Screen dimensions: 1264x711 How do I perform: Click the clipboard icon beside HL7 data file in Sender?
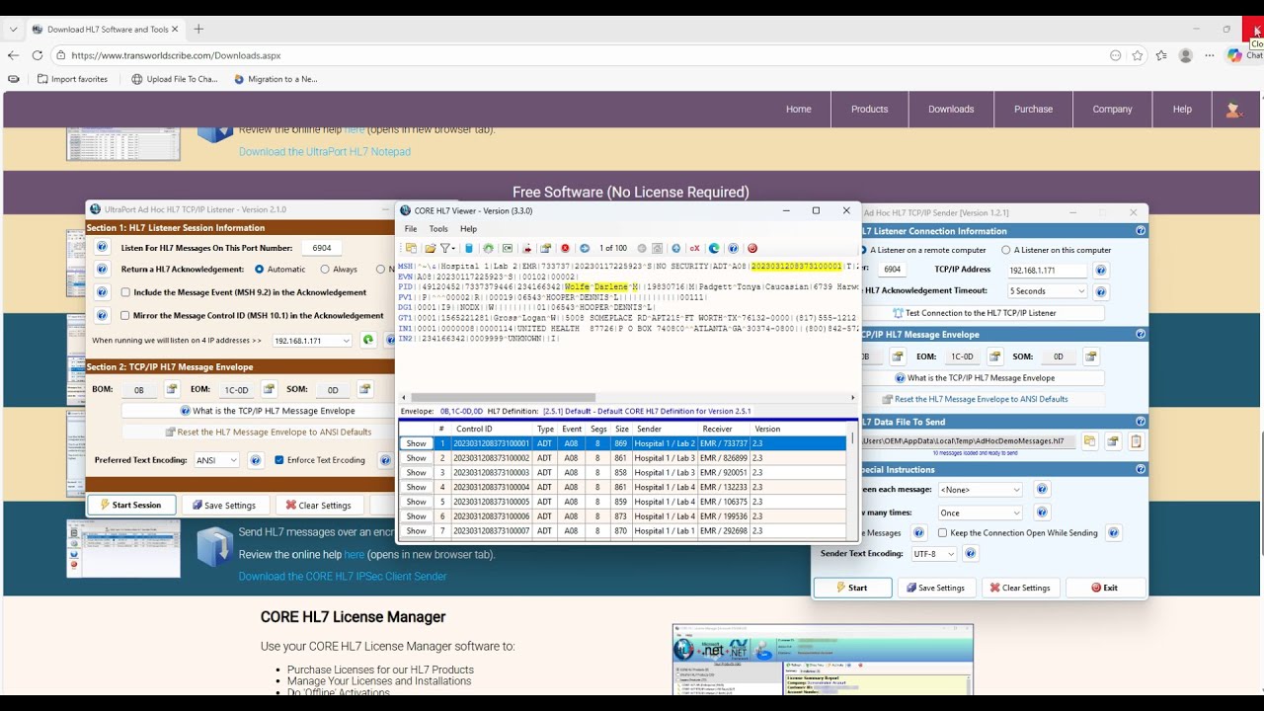click(x=1136, y=441)
